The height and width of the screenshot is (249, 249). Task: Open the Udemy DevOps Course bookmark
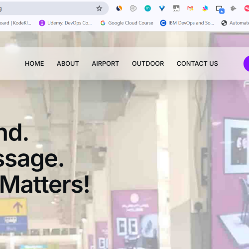[65, 23]
